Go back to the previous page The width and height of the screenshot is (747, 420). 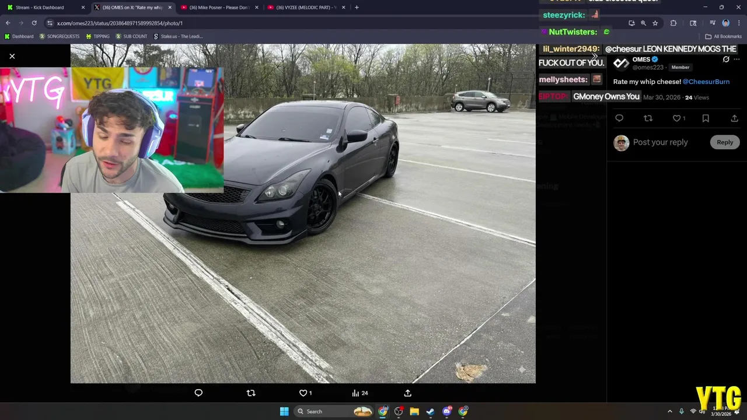click(8, 23)
